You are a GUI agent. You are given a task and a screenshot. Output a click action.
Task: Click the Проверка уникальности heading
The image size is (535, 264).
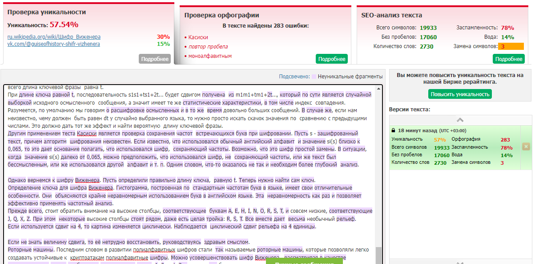pos(47,12)
